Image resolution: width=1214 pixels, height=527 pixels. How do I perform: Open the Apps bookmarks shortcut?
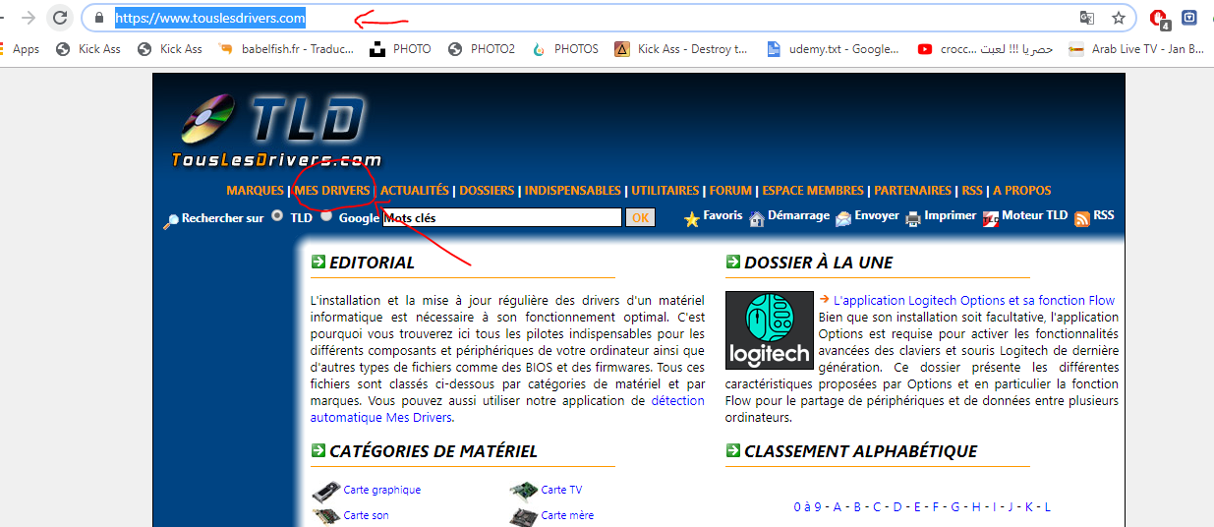tap(21, 49)
